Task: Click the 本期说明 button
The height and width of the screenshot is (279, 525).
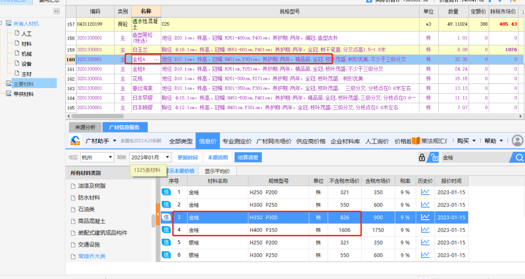Action: click(218, 157)
